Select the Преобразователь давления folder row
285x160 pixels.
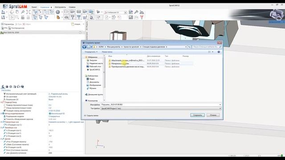pyautogui.click(x=150, y=67)
